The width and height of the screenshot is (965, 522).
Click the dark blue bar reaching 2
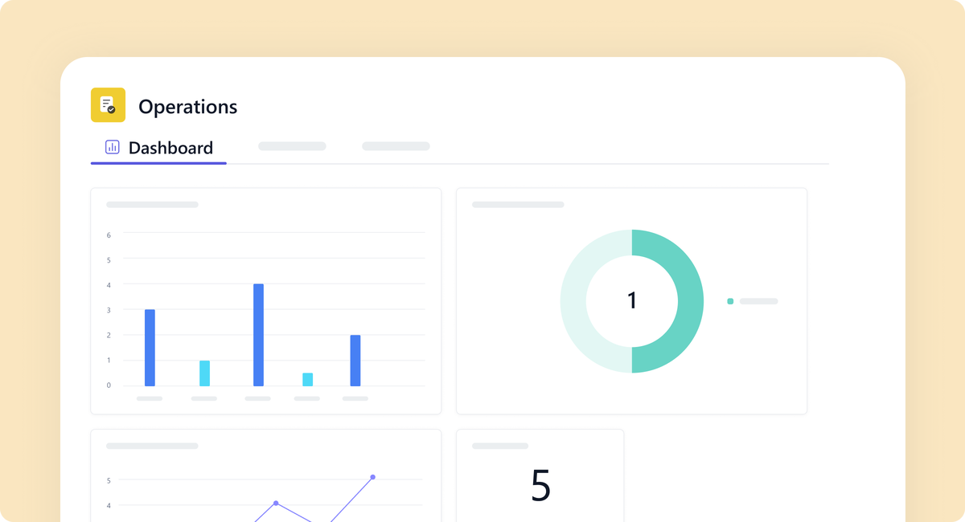point(355,361)
